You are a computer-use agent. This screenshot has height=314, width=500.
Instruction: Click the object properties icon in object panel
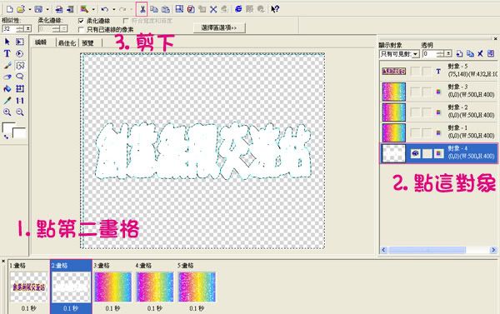click(491, 53)
